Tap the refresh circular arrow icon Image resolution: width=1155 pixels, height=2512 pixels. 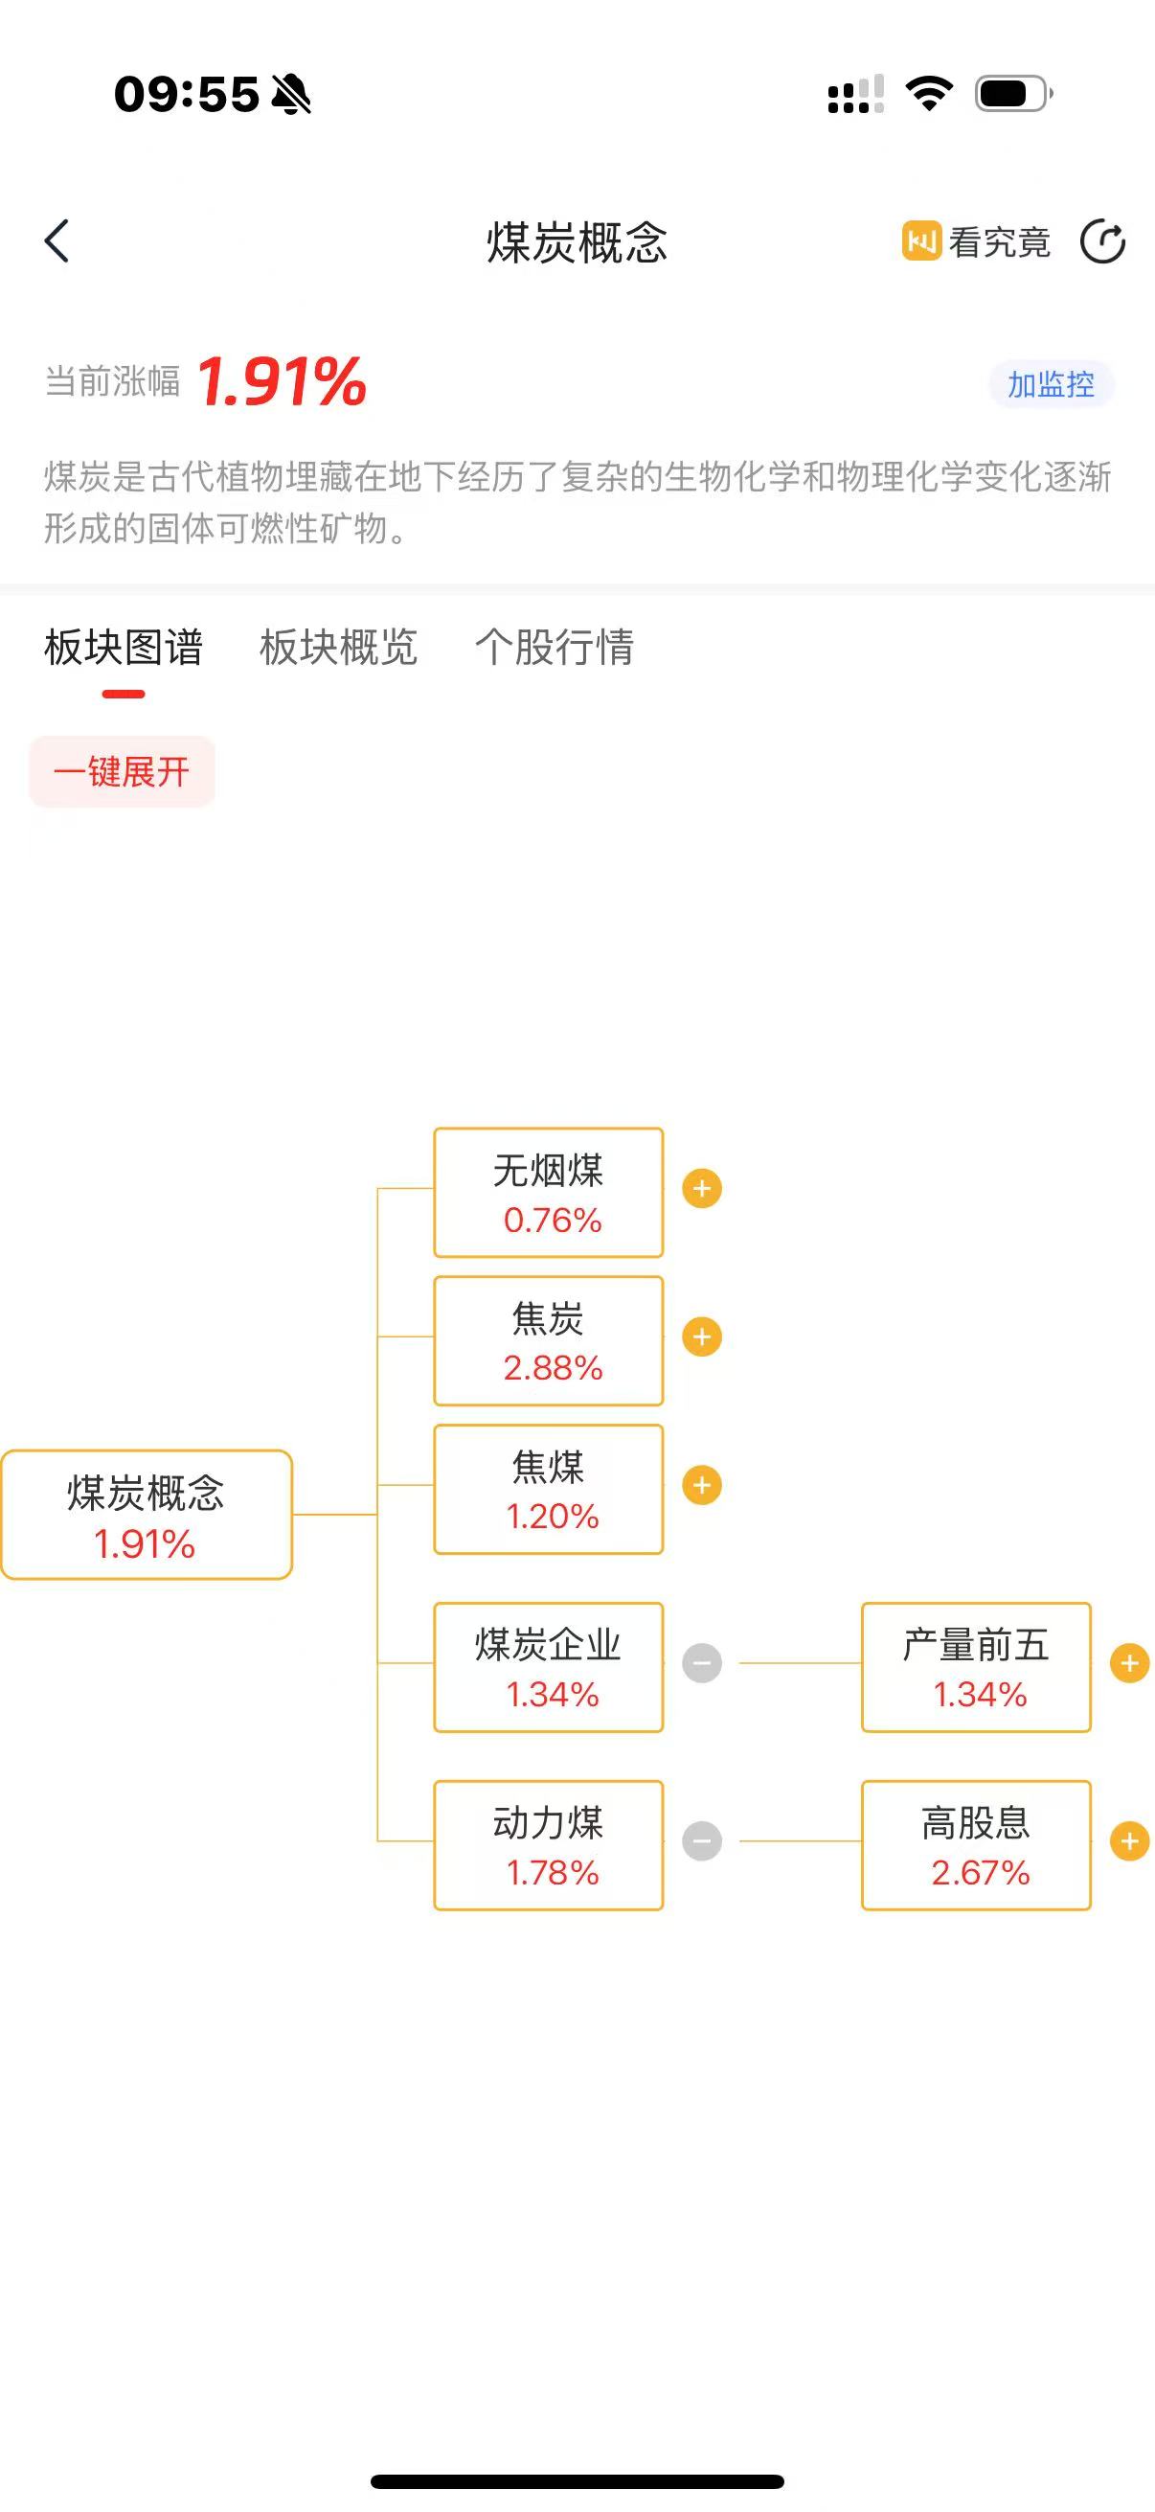[x=1102, y=240]
